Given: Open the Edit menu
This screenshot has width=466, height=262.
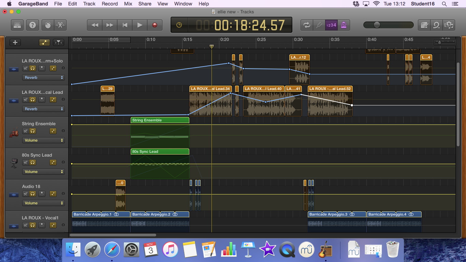Looking at the screenshot, I should click(x=72, y=4).
